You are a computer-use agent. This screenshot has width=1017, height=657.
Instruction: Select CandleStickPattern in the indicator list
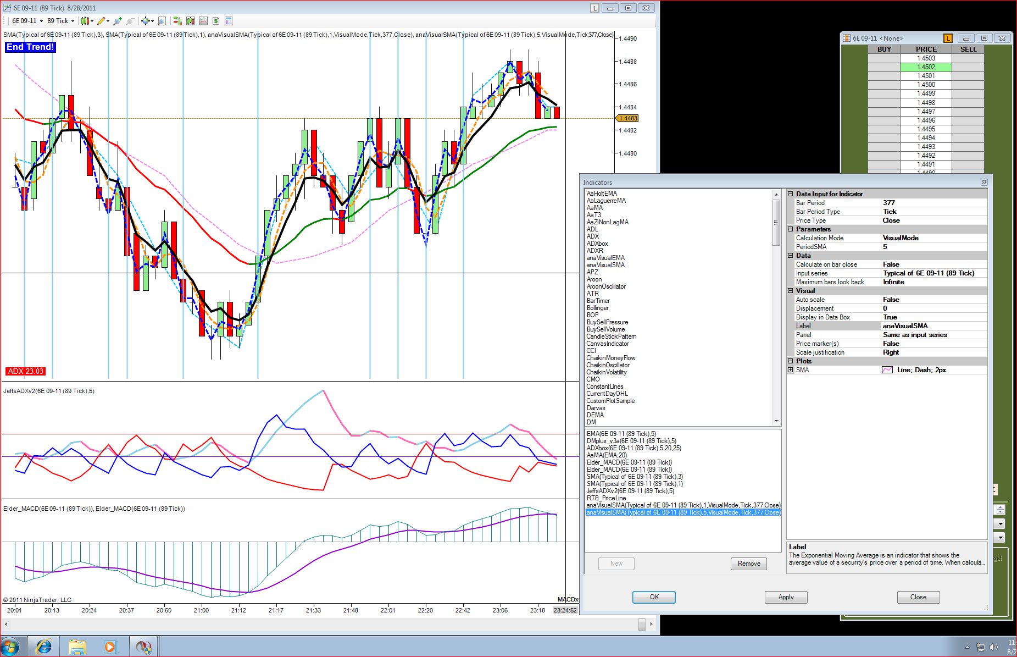point(612,336)
